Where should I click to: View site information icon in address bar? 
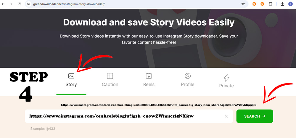click(29, 4)
